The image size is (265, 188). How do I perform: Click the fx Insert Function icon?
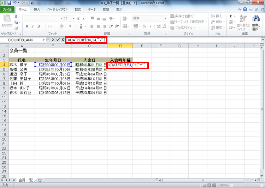point(63,40)
